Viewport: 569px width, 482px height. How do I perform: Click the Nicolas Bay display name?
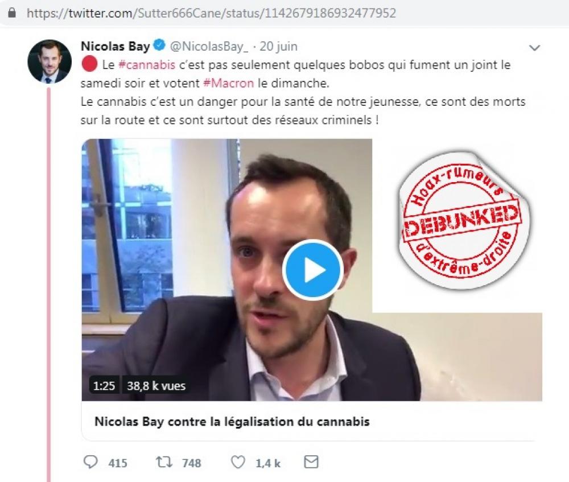(115, 47)
